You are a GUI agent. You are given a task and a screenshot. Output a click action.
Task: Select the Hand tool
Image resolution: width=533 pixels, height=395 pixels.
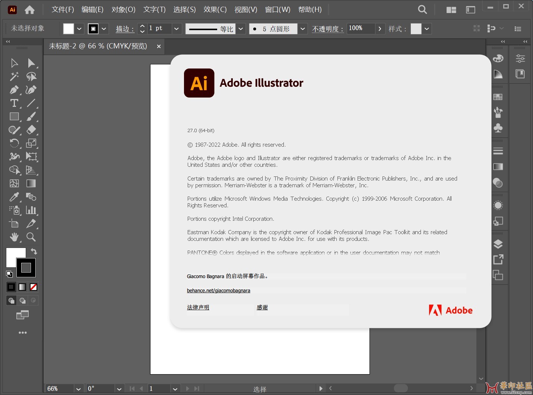point(14,237)
